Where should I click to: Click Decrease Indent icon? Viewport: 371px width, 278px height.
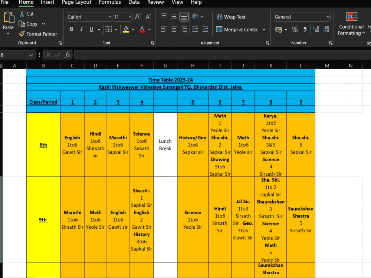pos(195,29)
